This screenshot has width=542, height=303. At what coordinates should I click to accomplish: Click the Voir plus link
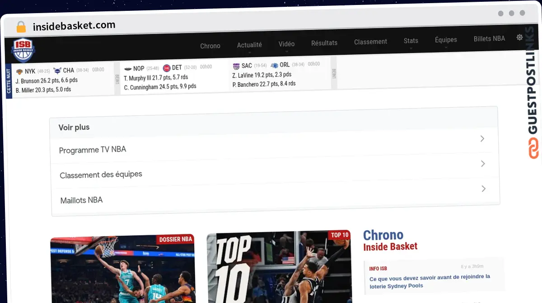pos(74,128)
